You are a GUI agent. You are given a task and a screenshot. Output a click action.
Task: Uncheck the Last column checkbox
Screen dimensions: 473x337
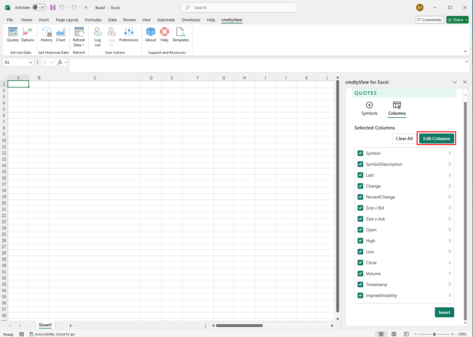360,175
